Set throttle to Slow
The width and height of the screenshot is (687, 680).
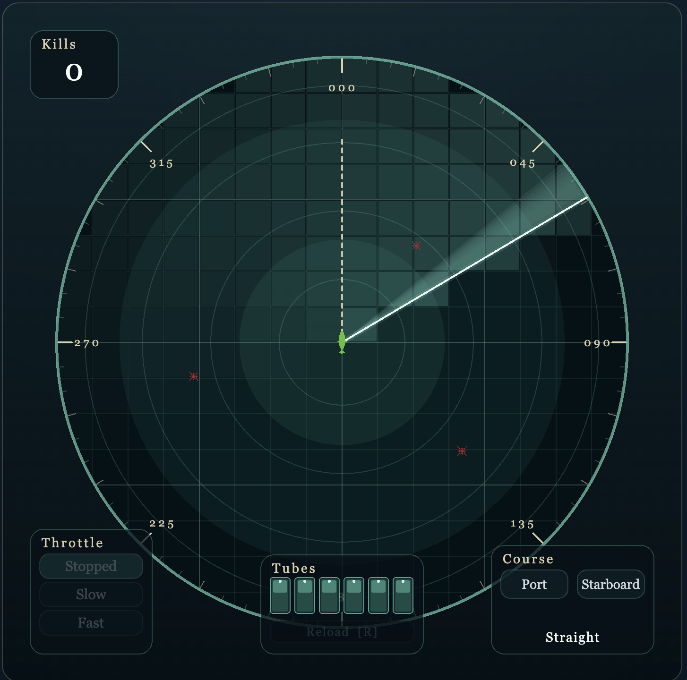(91, 595)
